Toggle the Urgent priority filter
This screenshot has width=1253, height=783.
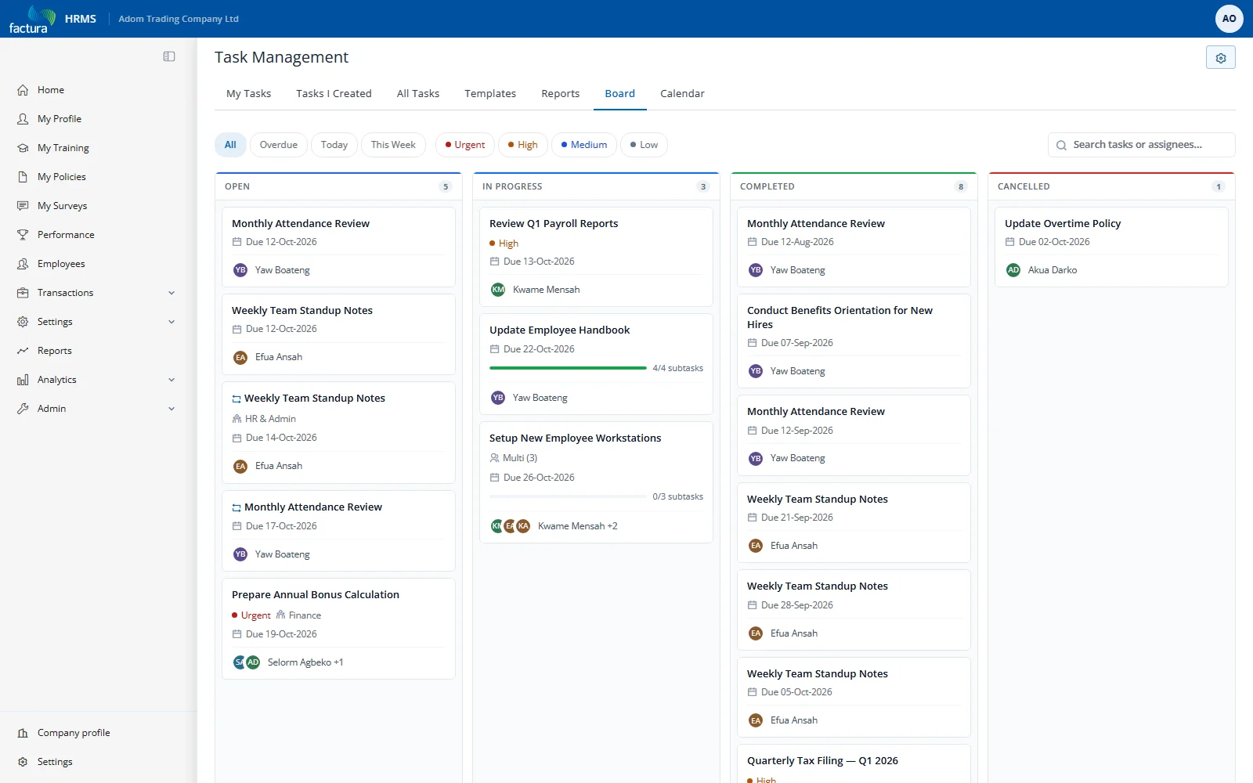tap(465, 145)
